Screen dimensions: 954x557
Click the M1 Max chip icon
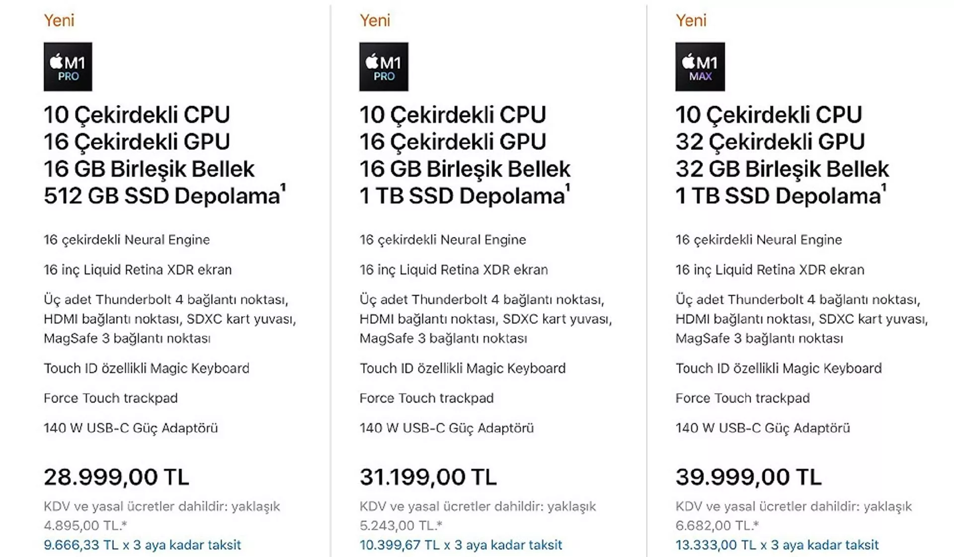[x=700, y=67]
